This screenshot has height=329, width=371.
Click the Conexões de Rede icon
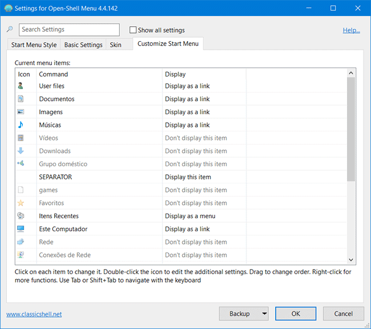21,255
